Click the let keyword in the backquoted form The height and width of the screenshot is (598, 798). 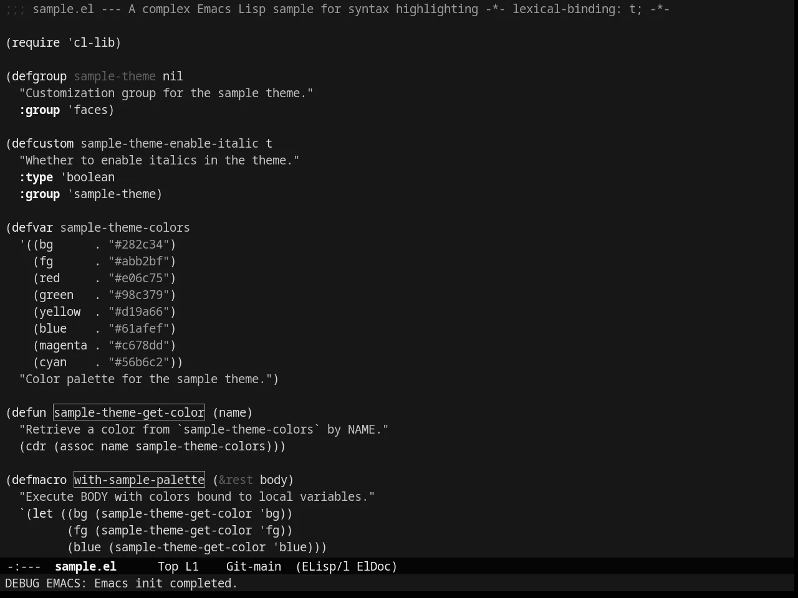[x=42, y=513]
